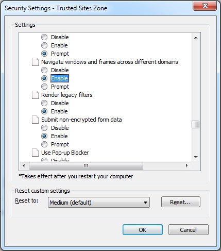The height and width of the screenshot is (251, 221).
Task: Confirm the settings with OK
Action: 143,230
